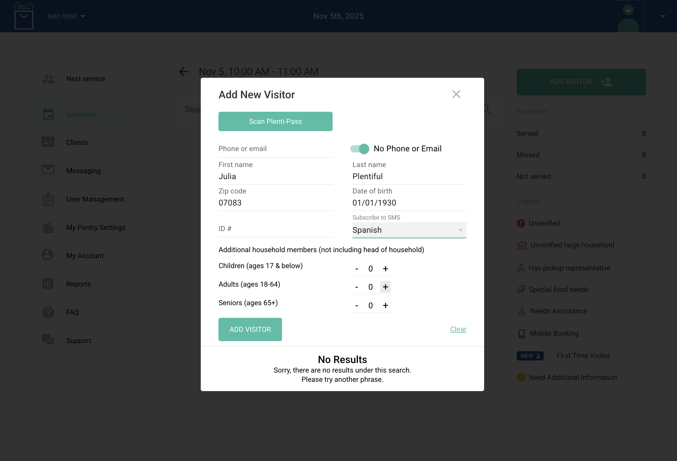Increase Adults count with plus button
Screen dimensions: 677x461
coord(385,287)
